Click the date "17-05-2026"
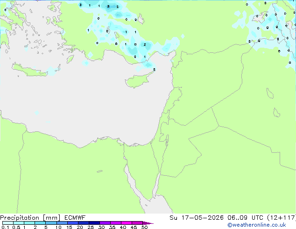 click(x=202, y=218)
